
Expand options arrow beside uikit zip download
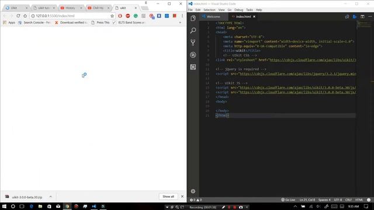point(51,197)
